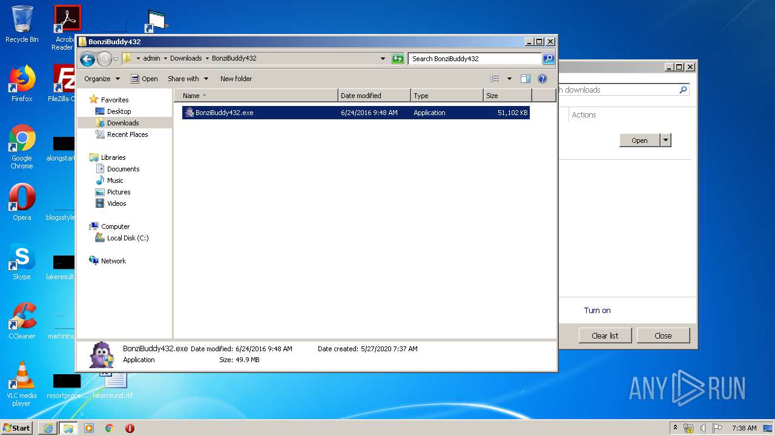Open the laterround.rtf desktop file
Viewport: 775px width, 436px height.
(113, 385)
